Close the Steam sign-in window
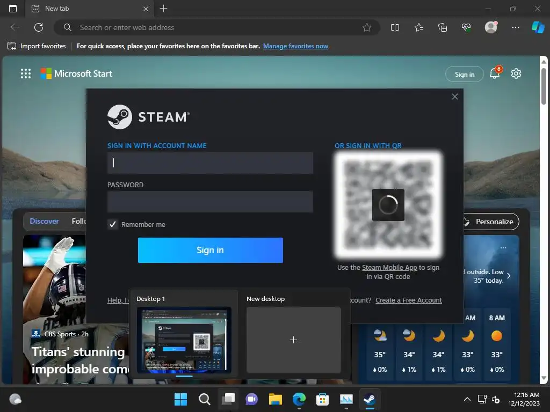This screenshot has width=550, height=412. (455, 97)
